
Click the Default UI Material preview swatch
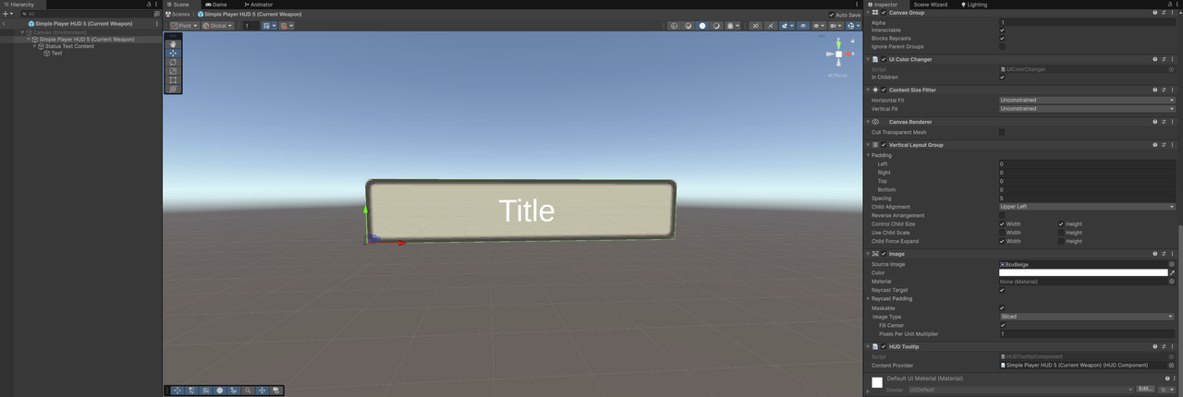pos(877,382)
